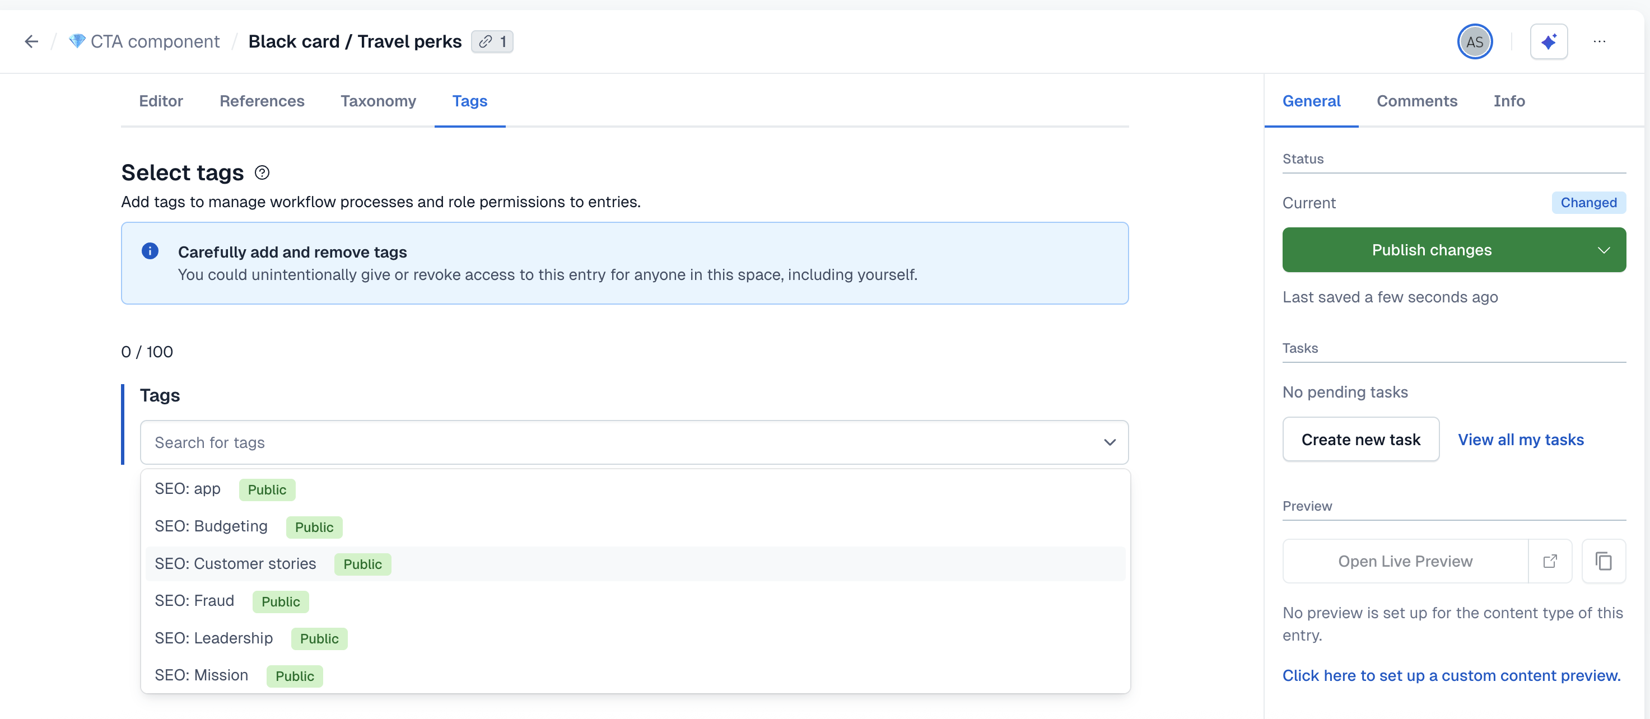
Task: Expand the Publish changes dropdown arrow
Action: 1604,250
